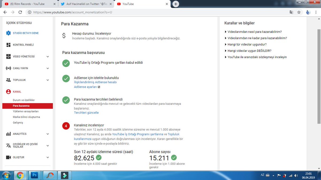Click the browser forward arrow
This screenshot has width=321, height=180.
click(13, 12)
